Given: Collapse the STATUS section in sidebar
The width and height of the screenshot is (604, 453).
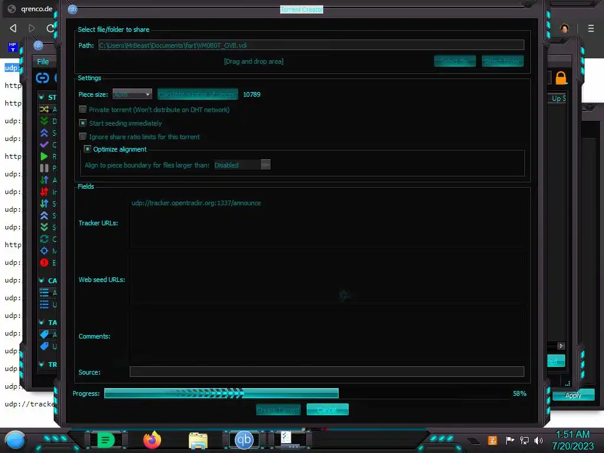Looking at the screenshot, I should pyautogui.click(x=41, y=97).
